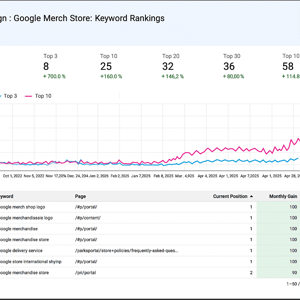This screenshot has width=300, height=300.
Task: Toggle the Top 3 legend label
Action: [10, 96]
